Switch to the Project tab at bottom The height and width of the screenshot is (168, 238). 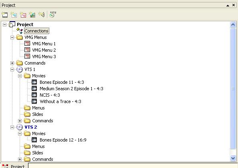coord(14,166)
